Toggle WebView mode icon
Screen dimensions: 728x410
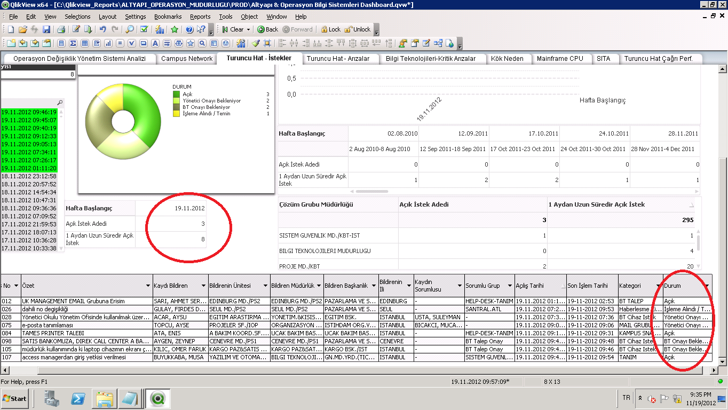click(x=449, y=43)
